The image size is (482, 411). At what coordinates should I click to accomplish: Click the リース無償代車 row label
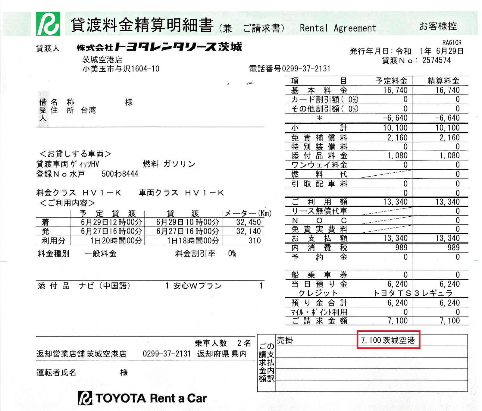(319, 211)
